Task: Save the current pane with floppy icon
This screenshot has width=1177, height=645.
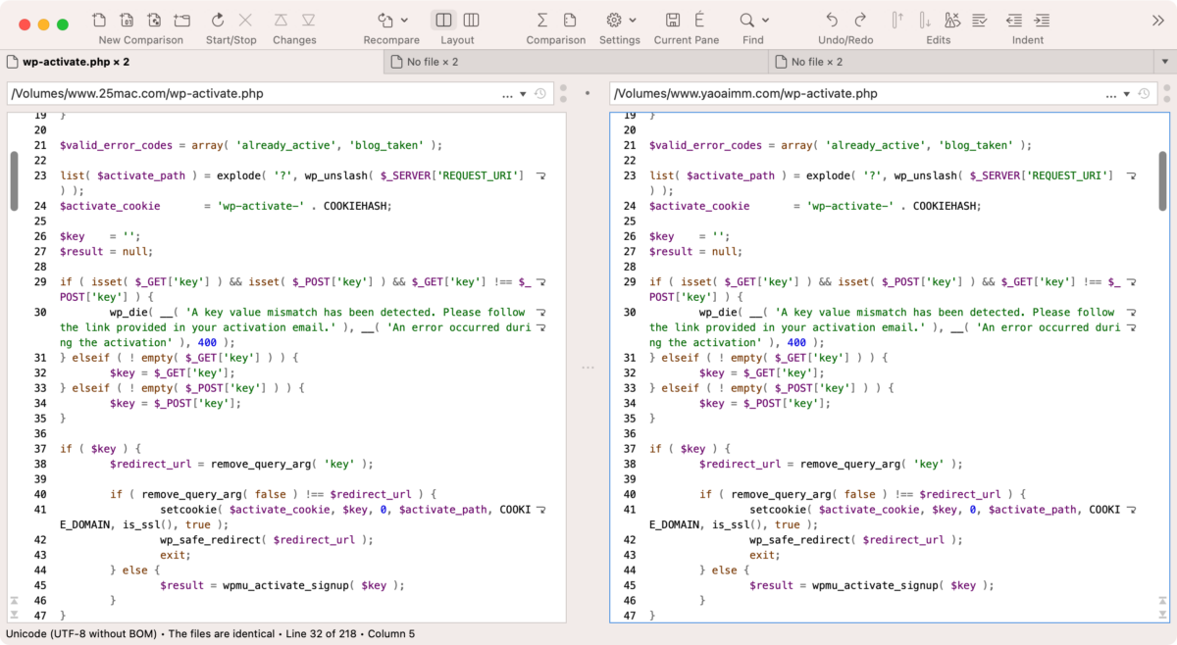Action: click(x=673, y=20)
